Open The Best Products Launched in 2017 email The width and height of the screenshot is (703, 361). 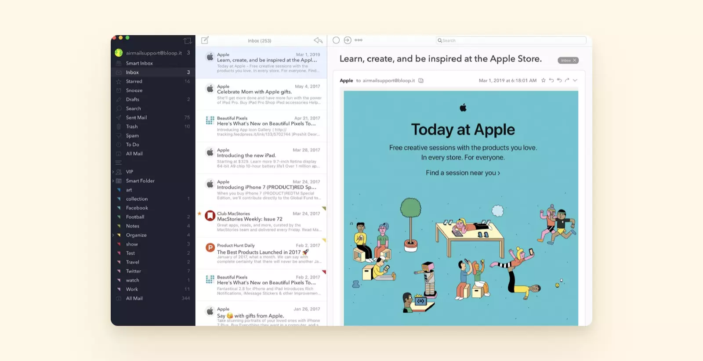click(x=261, y=253)
